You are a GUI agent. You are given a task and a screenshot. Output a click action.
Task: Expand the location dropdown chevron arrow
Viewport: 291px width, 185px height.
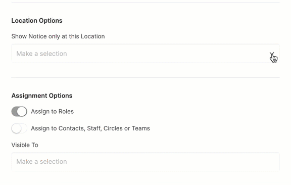[x=272, y=54]
